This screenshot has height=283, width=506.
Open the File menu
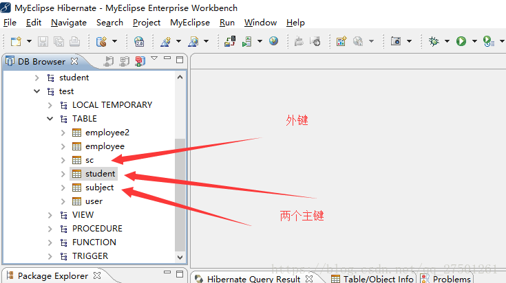click(10, 23)
